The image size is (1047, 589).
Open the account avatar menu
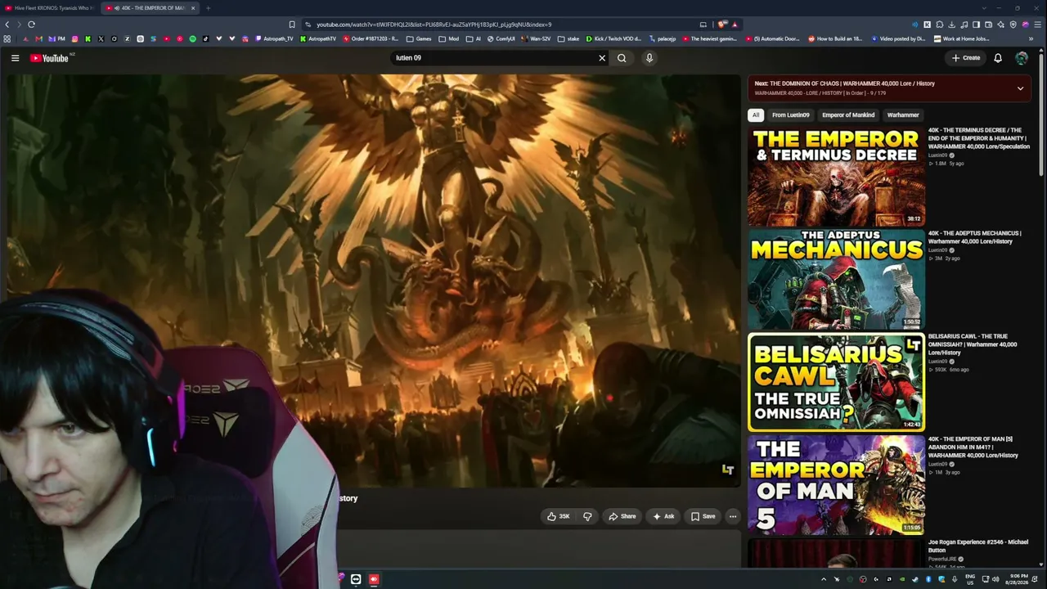pyautogui.click(x=1022, y=58)
